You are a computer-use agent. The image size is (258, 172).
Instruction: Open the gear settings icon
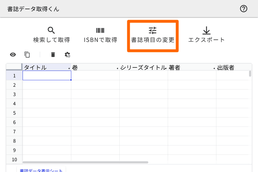(x=67, y=54)
